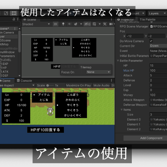Click the Max HP value field
The width and height of the screenshot is (167, 167).
[x=158, y=70]
